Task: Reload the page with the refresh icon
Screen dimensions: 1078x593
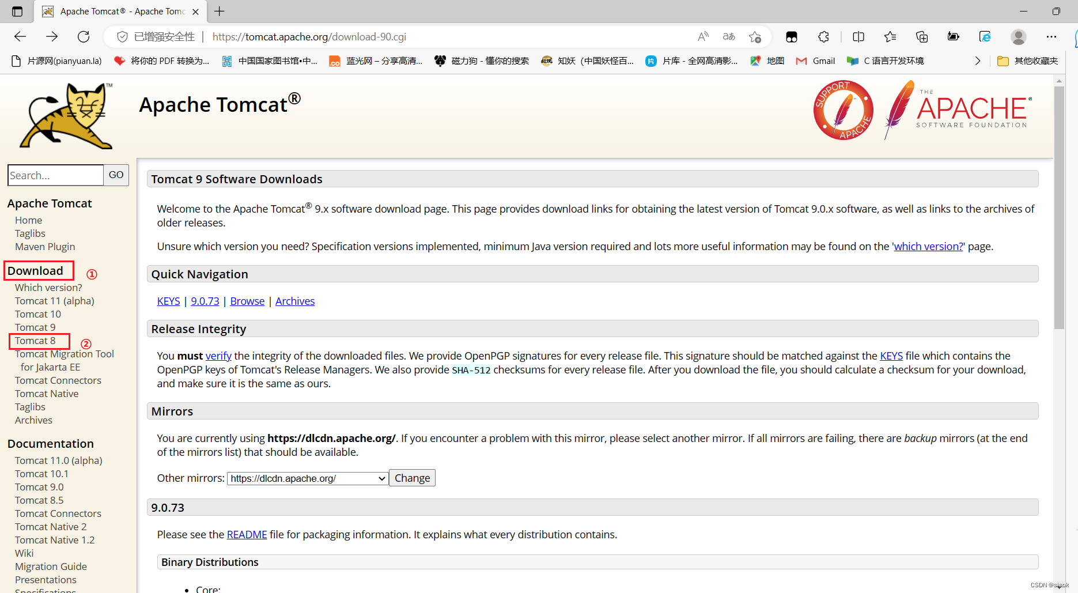Action: point(84,37)
